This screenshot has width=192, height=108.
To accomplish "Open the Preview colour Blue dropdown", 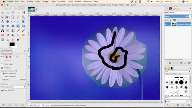I will (x=18, y=87).
